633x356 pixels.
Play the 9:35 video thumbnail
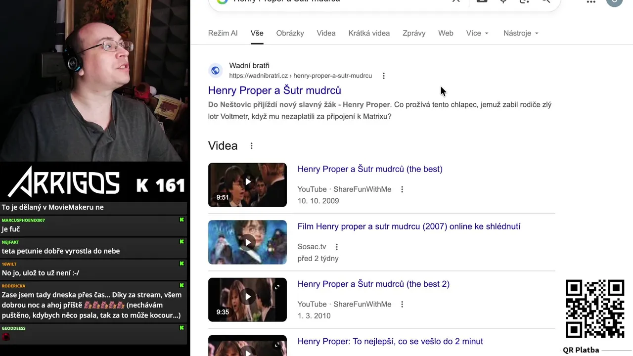[x=247, y=300]
